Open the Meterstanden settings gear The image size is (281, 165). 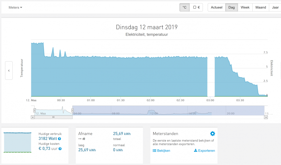coord(212,134)
